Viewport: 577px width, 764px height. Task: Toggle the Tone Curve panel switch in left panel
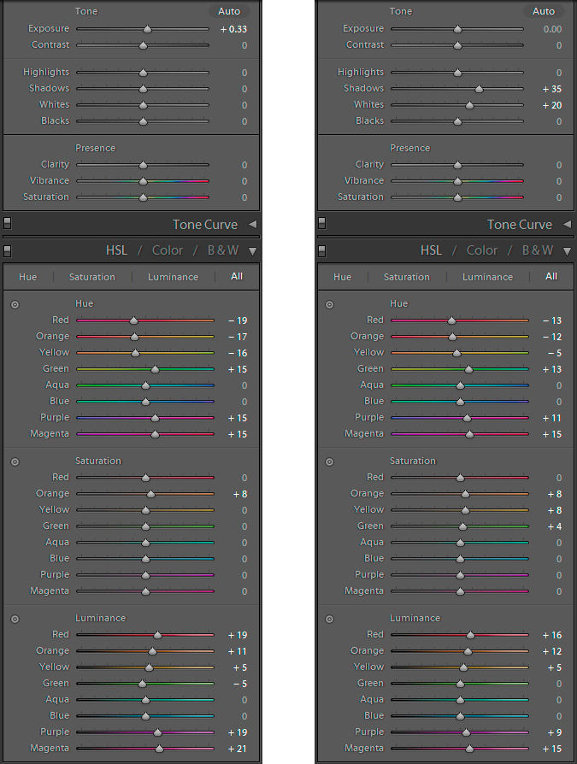click(x=8, y=223)
